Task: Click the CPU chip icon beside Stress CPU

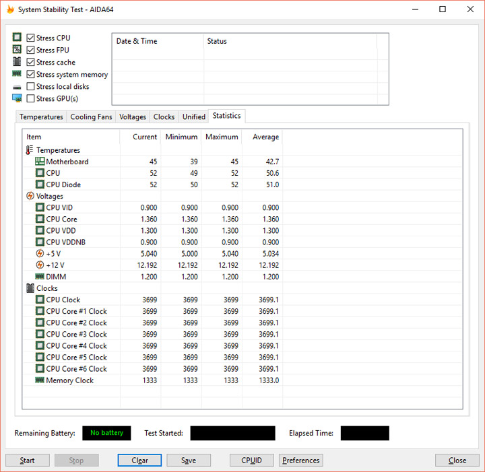Action: (x=17, y=38)
